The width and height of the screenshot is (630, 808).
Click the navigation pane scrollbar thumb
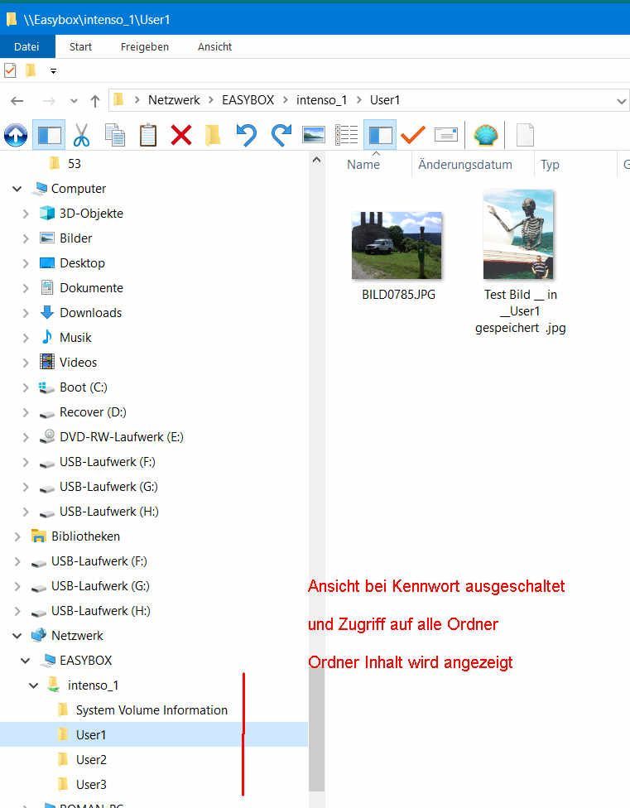pyautogui.click(x=317, y=729)
